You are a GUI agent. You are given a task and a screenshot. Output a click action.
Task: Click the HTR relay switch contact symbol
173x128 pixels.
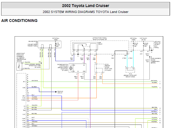pos(83,47)
